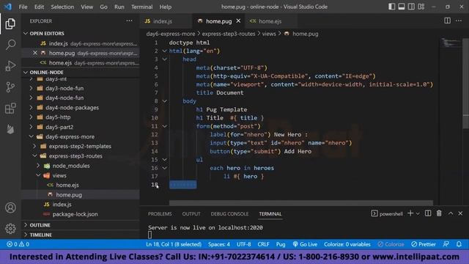The height and width of the screenshot is (264, 469).
Task: Open Ln 18, Col 1 go-to-line indicator
Action: [x=174, y=244]
